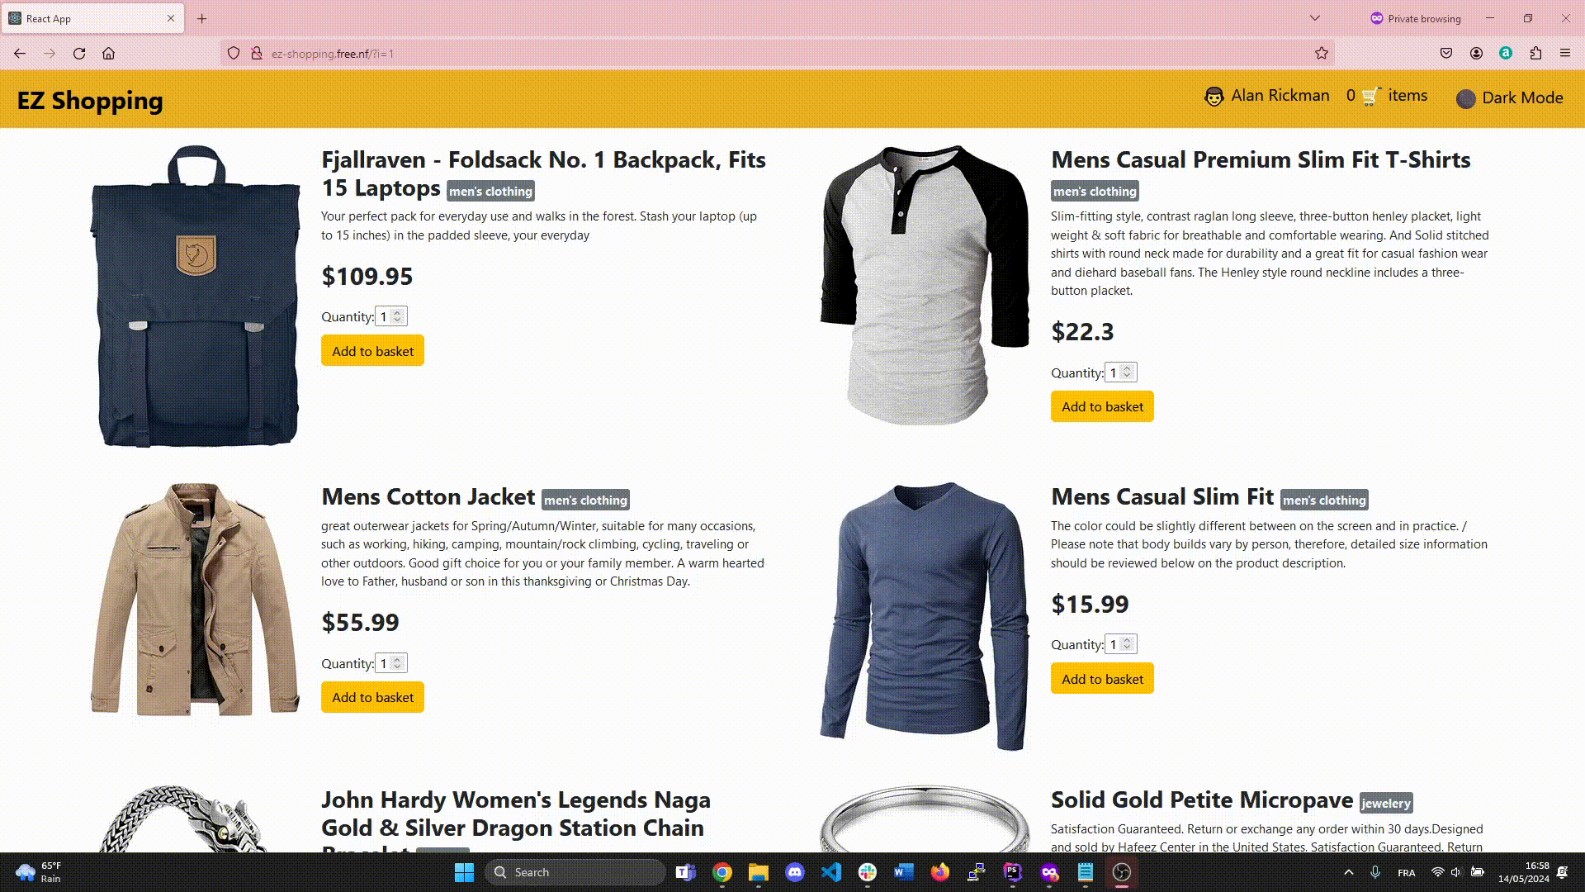
Task: Select the React App tab
Action: pyautogui.click(x=92, y=18)
